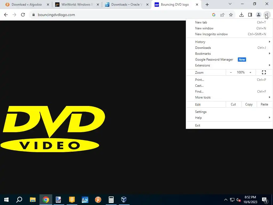Open the notification center icon
This screenshot has width=273, height=205.
pos(264,200)
